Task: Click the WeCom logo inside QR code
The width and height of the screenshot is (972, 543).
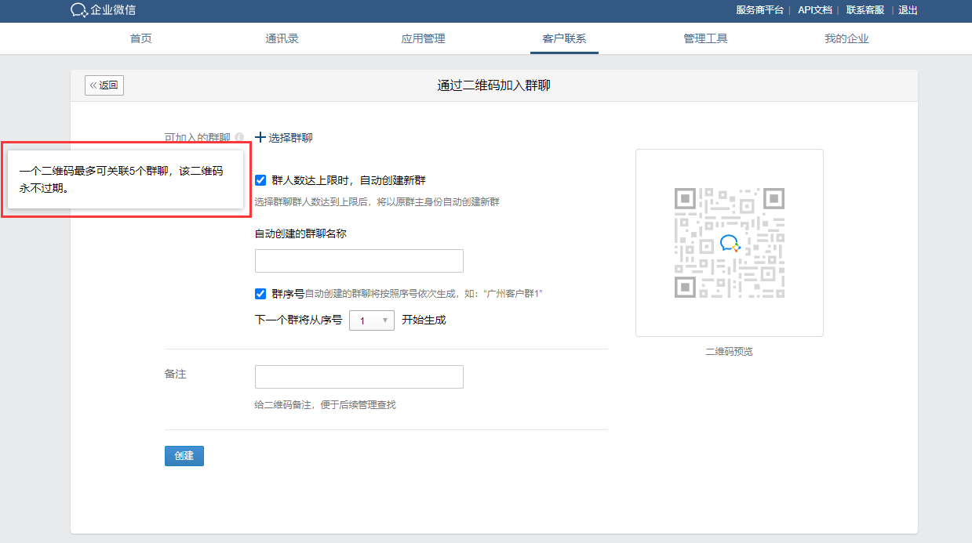Action: click(730, 243)
